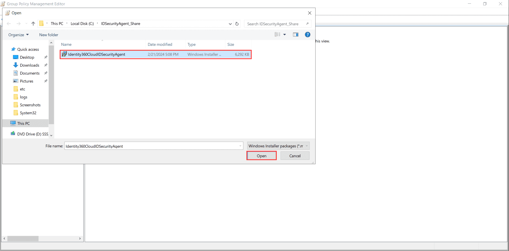Open the Windows Installer packages filter dropdown

[278, 146]
